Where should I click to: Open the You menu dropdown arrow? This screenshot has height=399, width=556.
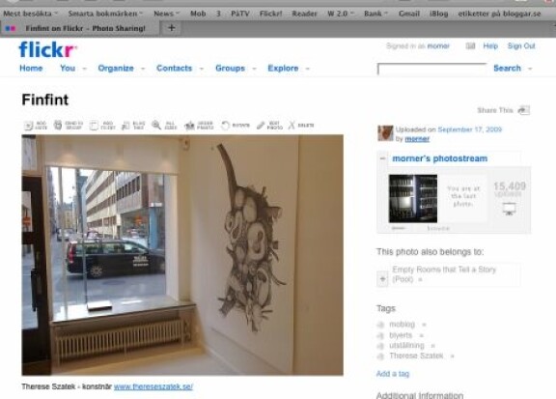(84, 69)
